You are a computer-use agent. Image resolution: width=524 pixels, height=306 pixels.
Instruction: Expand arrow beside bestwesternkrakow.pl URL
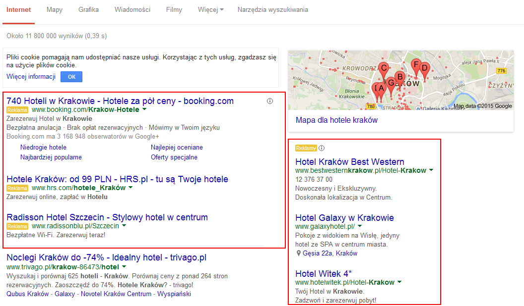pos(431,170)
